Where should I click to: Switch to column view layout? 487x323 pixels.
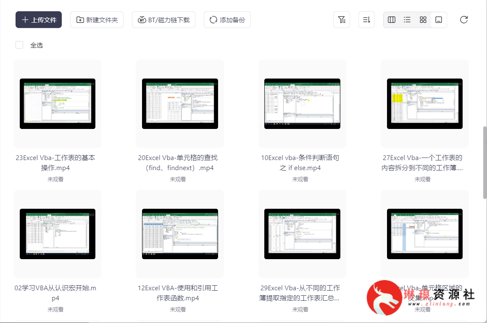(392, 20)
